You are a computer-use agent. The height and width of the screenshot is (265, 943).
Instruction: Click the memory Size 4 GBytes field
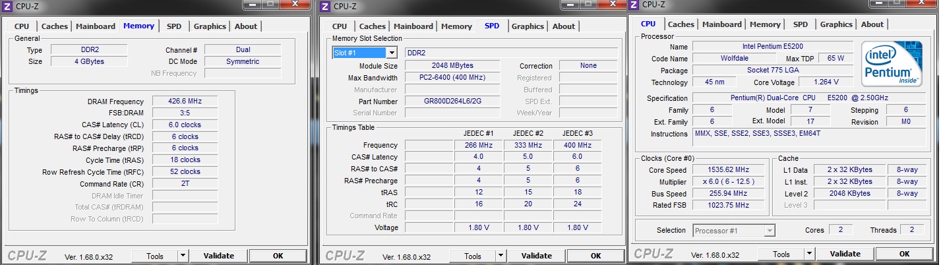(x=89, y=61)
